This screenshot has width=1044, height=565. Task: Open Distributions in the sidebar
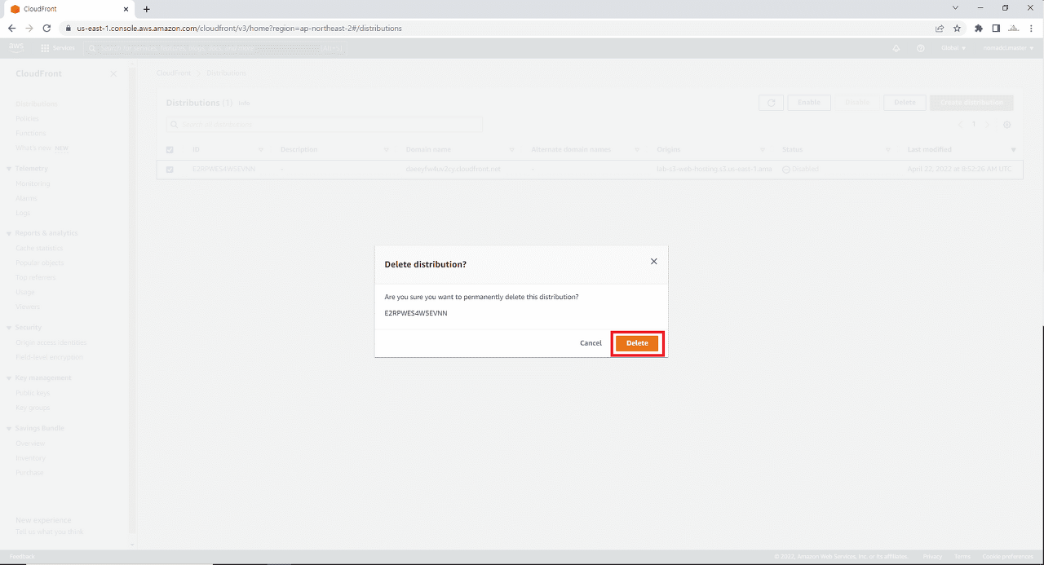coord(37,104)
